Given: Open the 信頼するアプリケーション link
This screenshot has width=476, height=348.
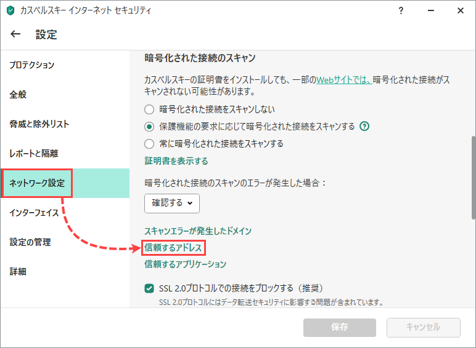Looking at the screenshot, I should (x=186, y=264).
